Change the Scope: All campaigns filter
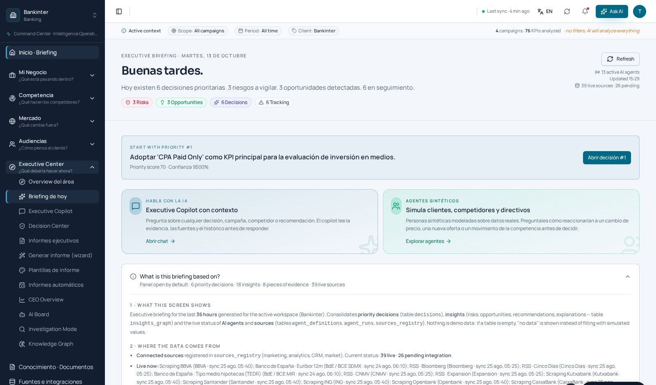Image resolution: width=656 pixels, height=385 pixels. click(198, 31)
